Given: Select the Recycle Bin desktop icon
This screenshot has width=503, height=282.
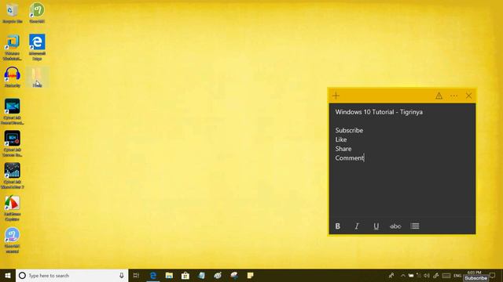Looking at the screenshot, I should pos(13,13).
